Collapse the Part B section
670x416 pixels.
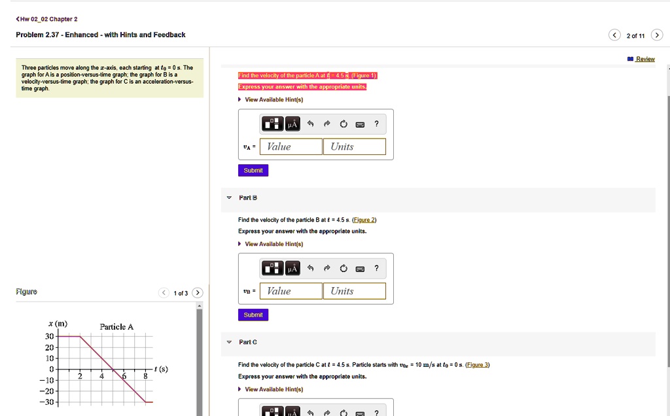[x=229, y=198]
